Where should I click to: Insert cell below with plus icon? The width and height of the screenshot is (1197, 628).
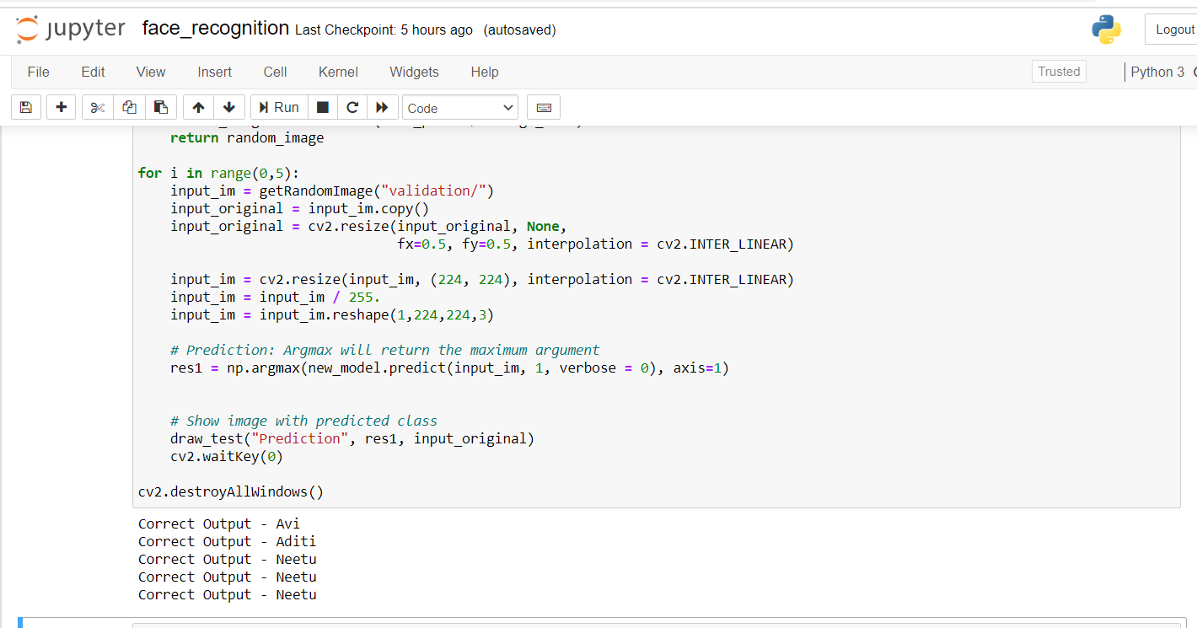61,108
